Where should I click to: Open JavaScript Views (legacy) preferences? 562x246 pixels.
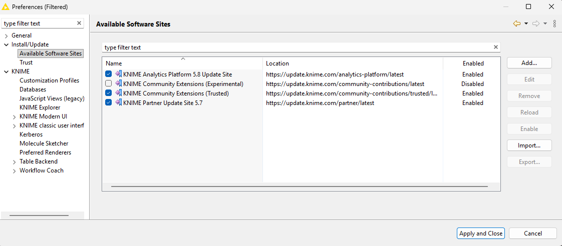[52, 98]
